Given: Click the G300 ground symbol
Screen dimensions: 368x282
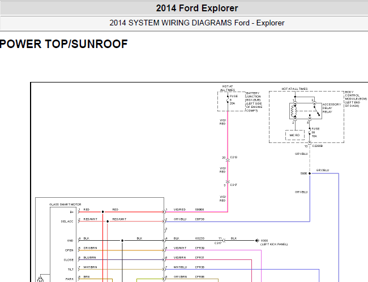Looking at the screenshot, I should pos(257,241).
